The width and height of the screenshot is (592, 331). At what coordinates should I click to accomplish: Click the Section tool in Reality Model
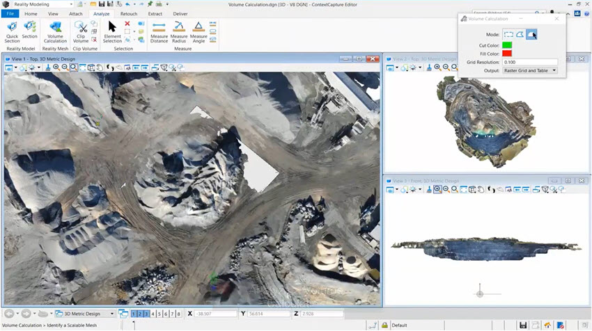[29, 30]
